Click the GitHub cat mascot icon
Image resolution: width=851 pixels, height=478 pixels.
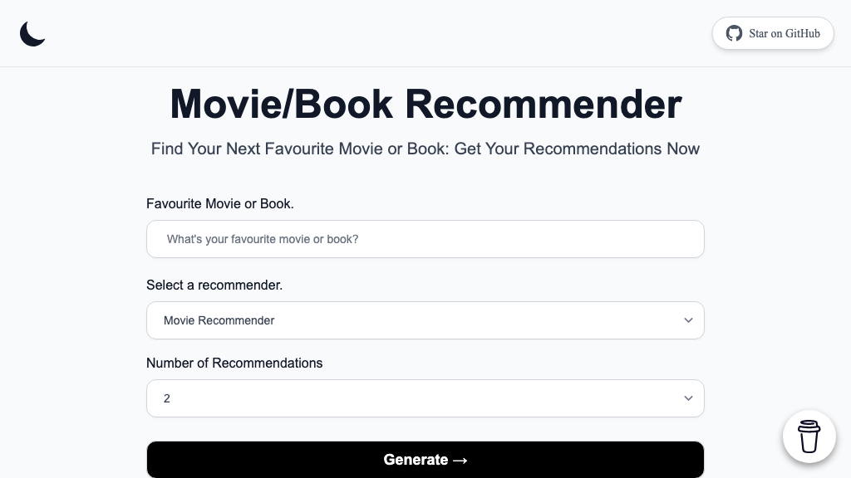tap(734, 33)
